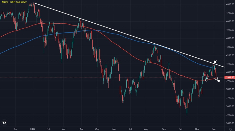
Task: Click the 3700.00 price axis label
Action: [x=230, y=98]
